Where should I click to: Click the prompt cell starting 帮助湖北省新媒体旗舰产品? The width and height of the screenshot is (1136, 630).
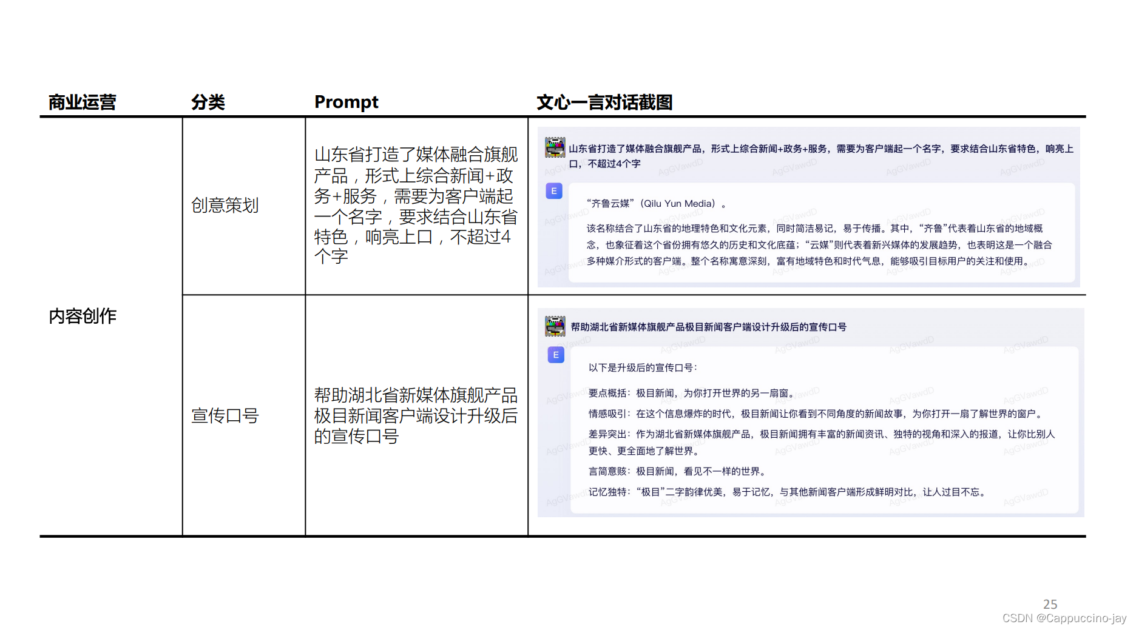(416, 415)
